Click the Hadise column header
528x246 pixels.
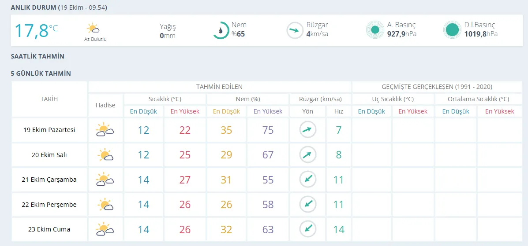click(105, 105)
